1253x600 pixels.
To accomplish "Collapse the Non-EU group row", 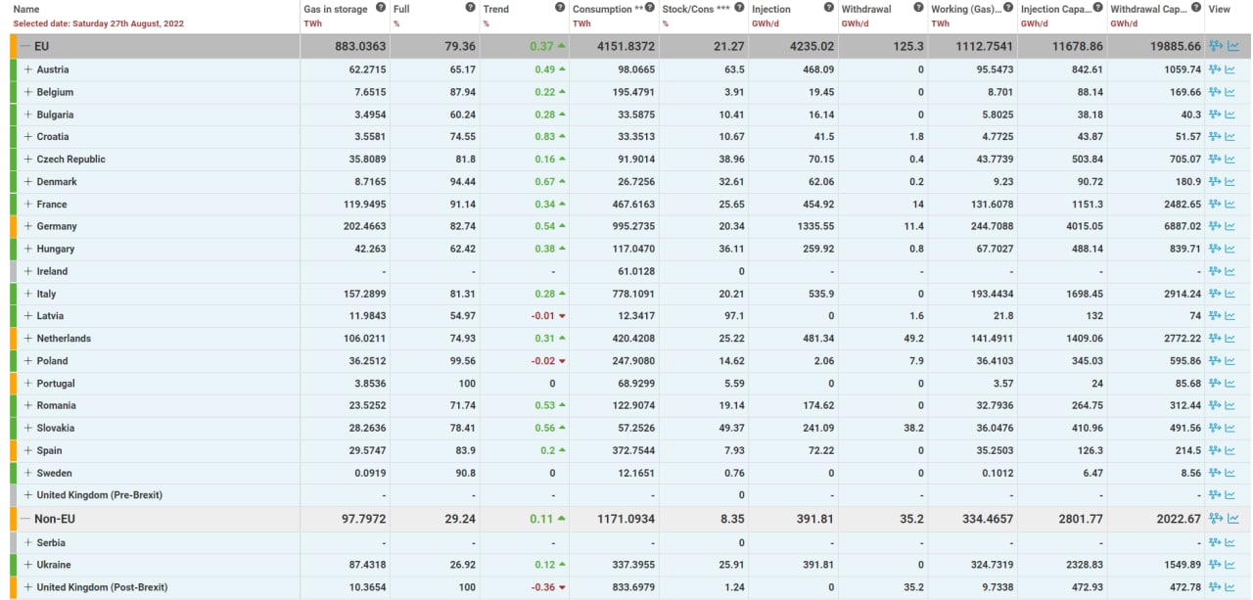I will [24, 519].
